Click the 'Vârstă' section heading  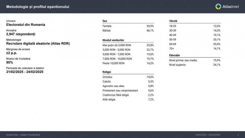click(173, 21)
